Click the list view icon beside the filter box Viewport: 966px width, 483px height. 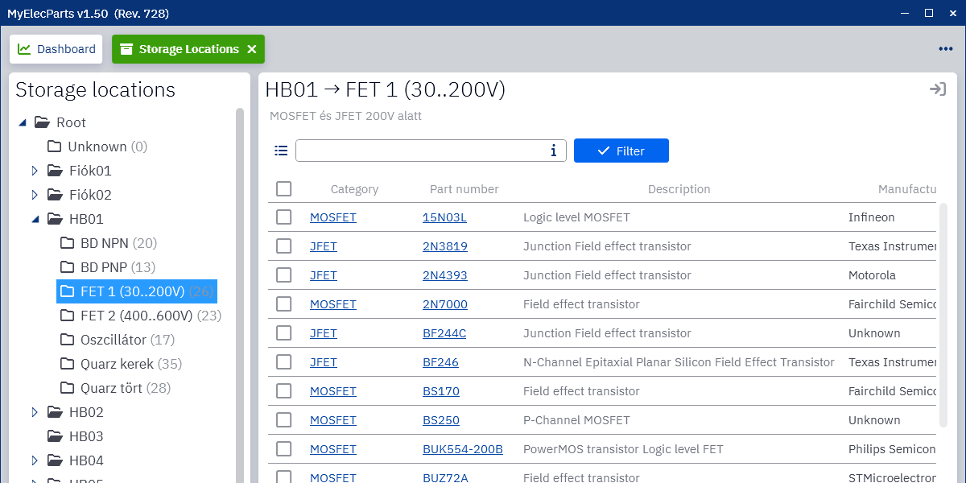[x=281, y=151]
